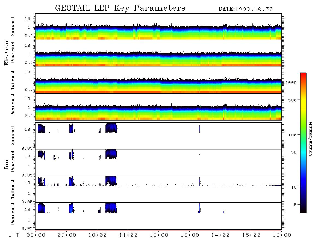
Task: Click the 10:30 ion burst in Ion Sunward panel
Action: (x=111, y=128)
